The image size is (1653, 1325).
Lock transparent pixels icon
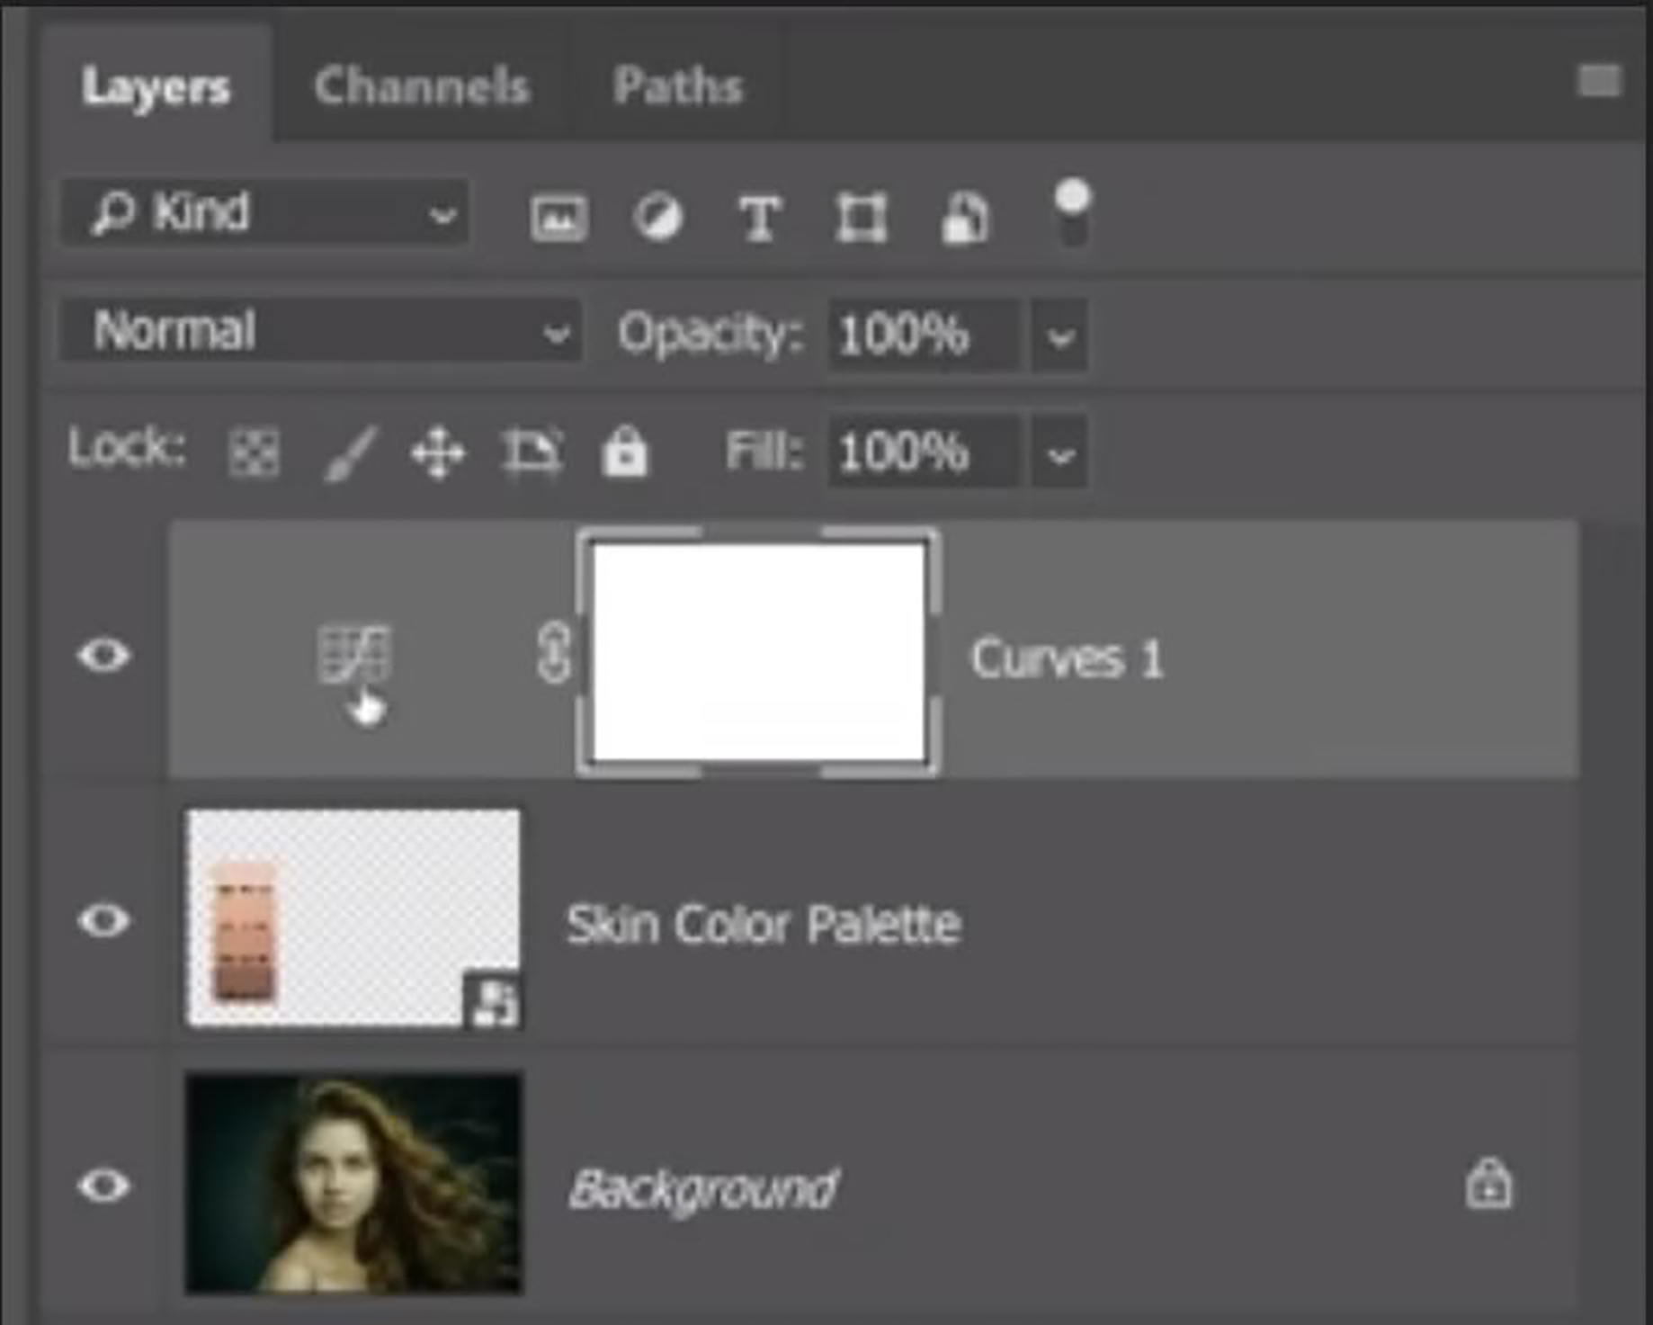click(x=255, y=451)
